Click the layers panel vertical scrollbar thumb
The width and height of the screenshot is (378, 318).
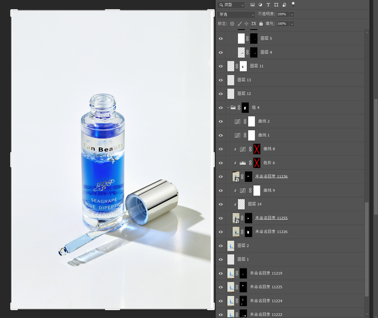click(367, 249)
